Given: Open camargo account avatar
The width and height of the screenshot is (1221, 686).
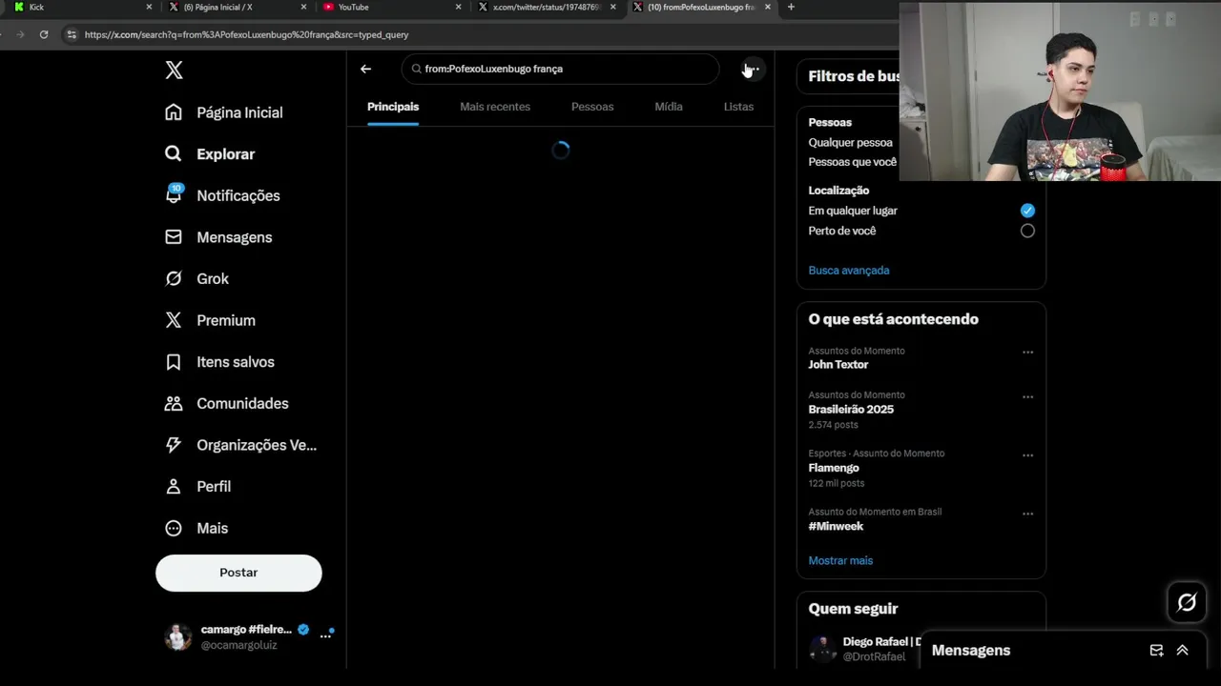Looking at the screenshot, I should click(177, 636).
